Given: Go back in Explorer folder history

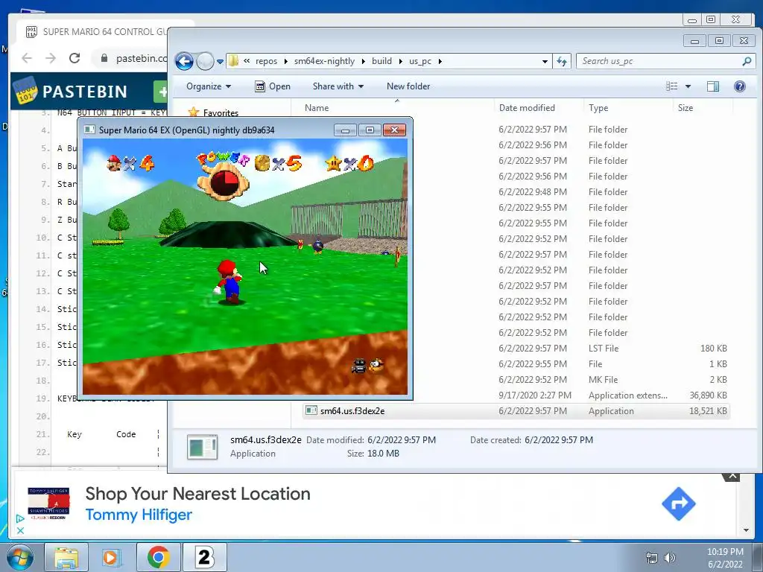Looking at the screenshot, I should pos(184,61).
